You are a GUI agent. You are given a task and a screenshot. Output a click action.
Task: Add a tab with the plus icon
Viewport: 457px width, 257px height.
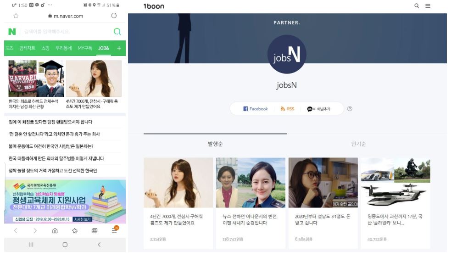click(x=119, y=48)
